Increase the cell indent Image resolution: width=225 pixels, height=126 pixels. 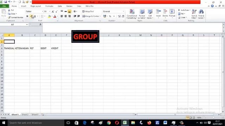tap(78, 16)
